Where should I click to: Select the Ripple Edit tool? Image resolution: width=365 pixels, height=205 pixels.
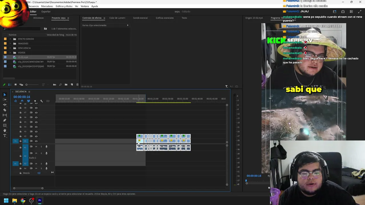pyautogui.click(x=5, y=105)
